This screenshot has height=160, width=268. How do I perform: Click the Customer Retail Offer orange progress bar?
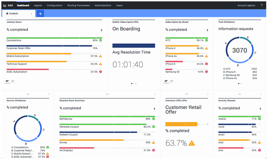(x=181, y=124)
